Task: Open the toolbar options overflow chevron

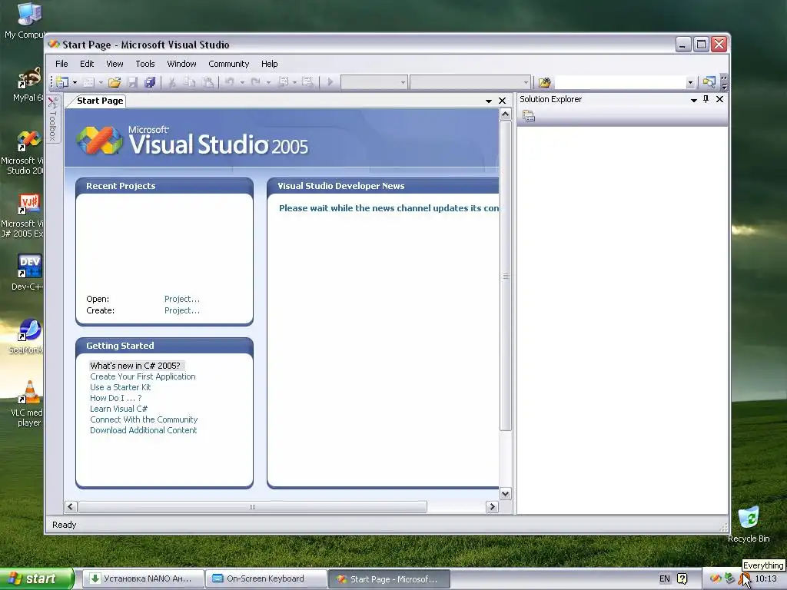Action: point(724,82)
